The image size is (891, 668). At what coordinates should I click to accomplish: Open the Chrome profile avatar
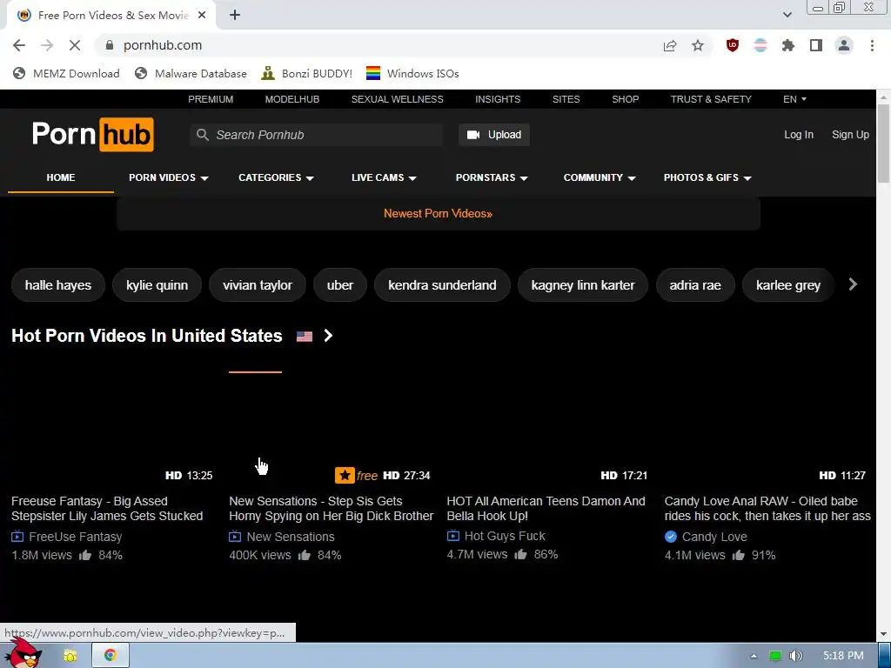coord(844,45)
